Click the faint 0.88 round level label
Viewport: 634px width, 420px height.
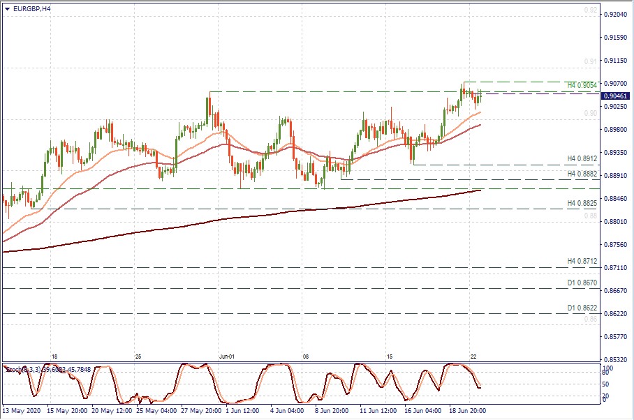[x=591, y=216]
